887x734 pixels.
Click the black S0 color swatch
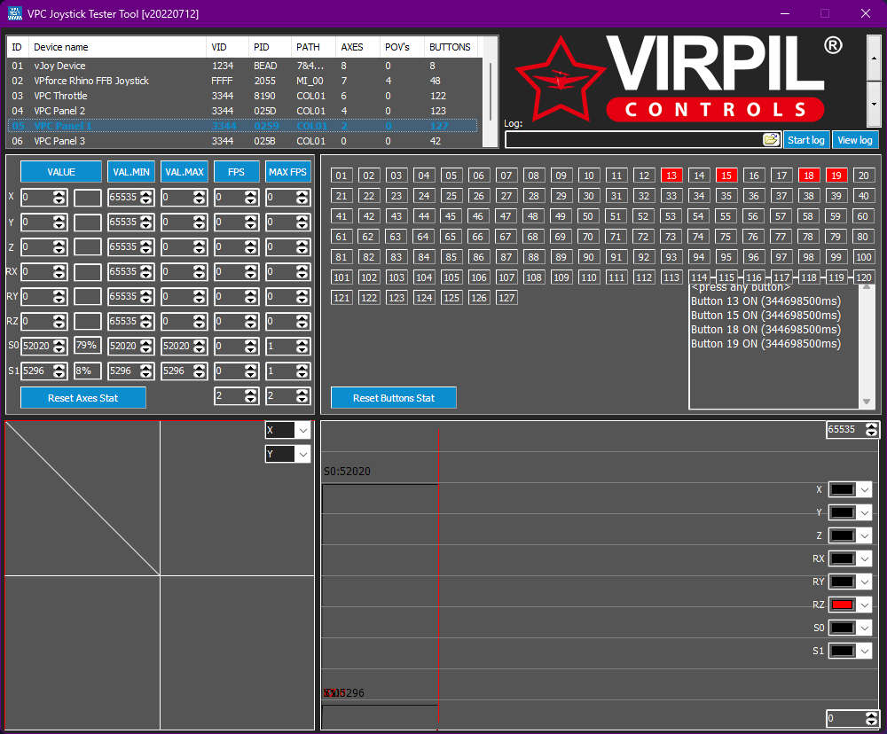click(843, 628)
